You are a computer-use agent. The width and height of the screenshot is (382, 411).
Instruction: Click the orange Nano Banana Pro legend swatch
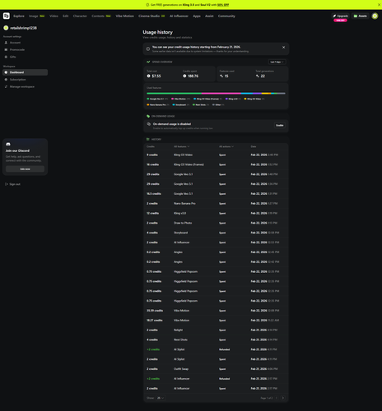(x=148, y=105)
